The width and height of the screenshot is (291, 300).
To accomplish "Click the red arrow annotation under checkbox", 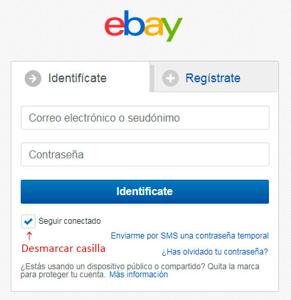I will click(x=29, y=236).
